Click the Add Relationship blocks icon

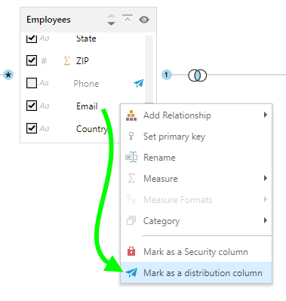131,115
